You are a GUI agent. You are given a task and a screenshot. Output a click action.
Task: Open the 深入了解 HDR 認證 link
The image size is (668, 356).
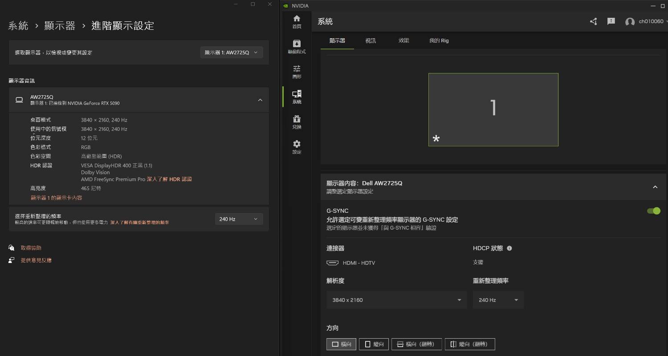tap(169, 179)
